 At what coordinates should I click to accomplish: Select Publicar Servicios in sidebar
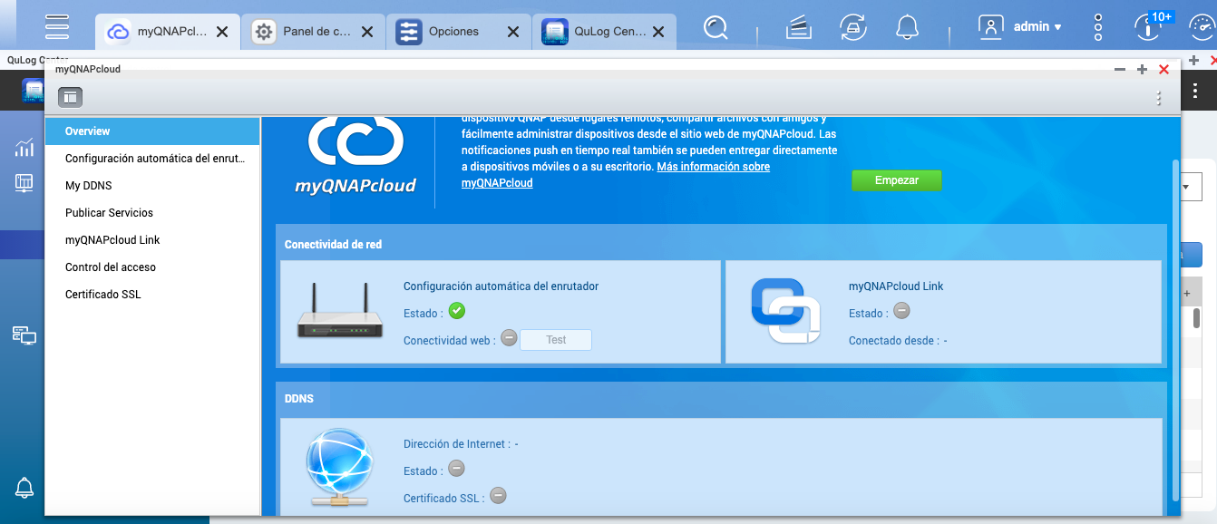[109, 213]
